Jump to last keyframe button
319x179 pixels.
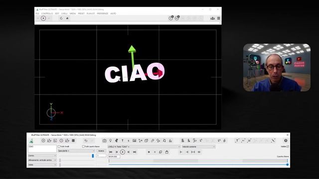135,152
